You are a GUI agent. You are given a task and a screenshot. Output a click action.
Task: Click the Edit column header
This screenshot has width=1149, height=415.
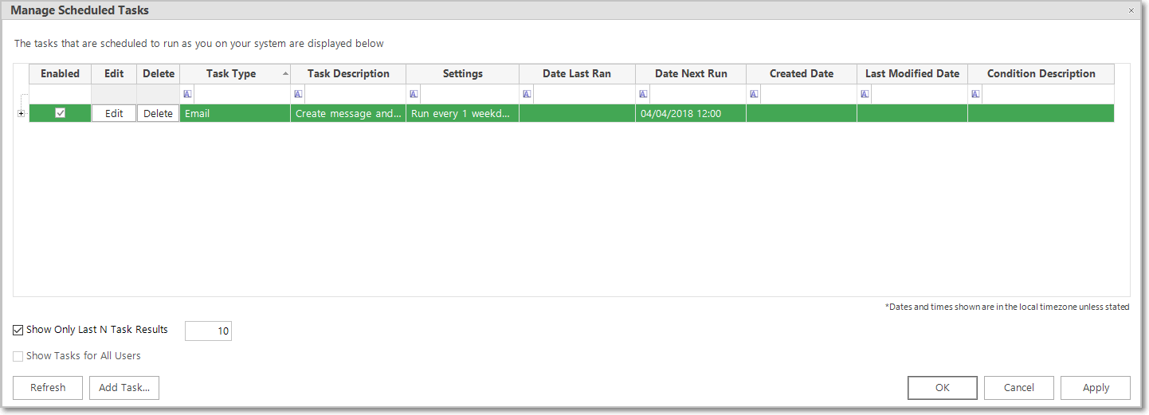[114, 73]
